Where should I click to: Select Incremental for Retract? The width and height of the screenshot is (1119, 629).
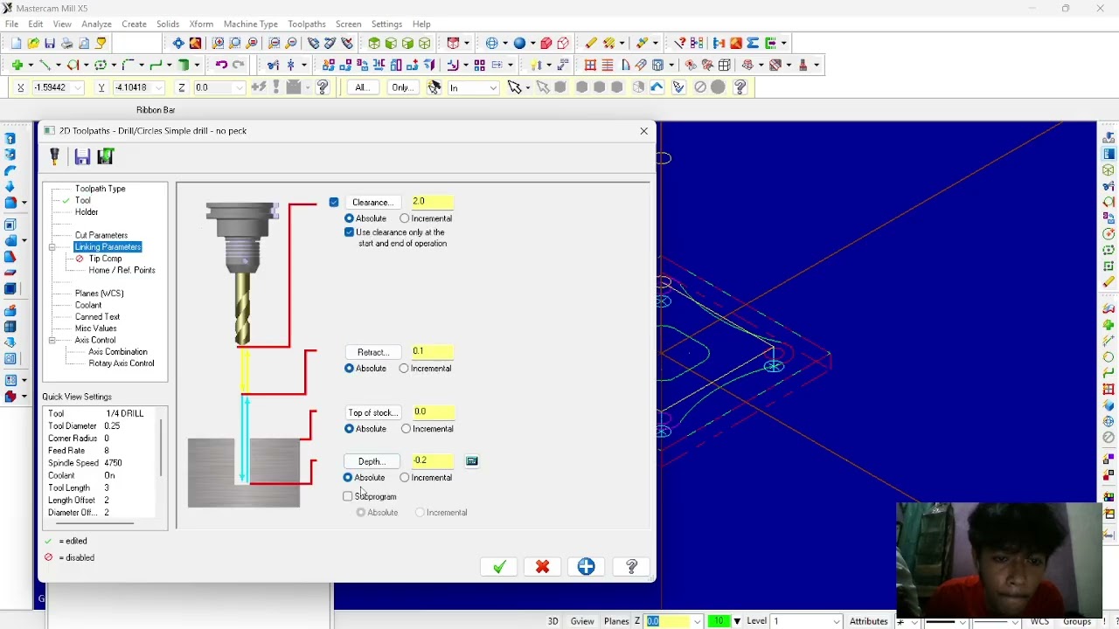(x=404, y=369)
